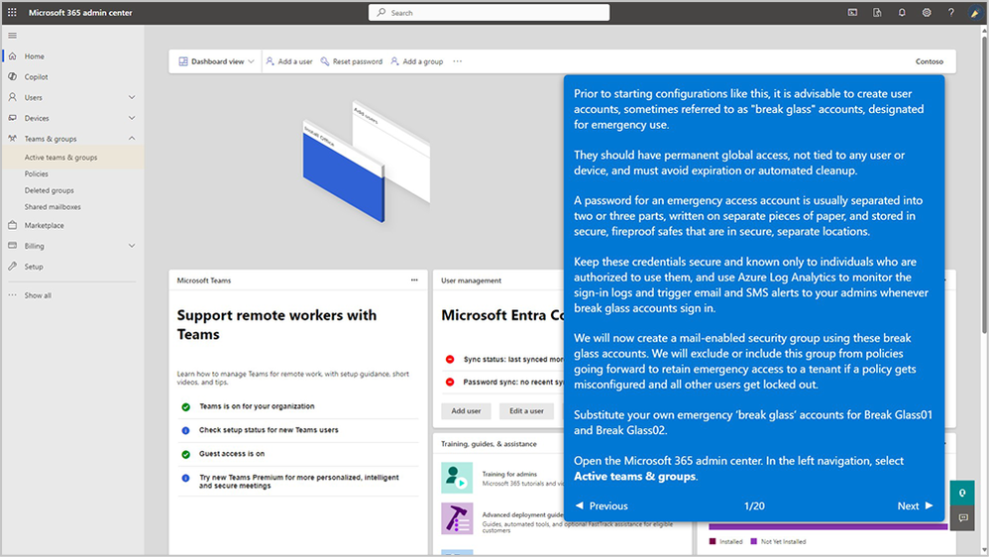The height and width of the screenshot is (557, 989).
Task: Click Add a group in toolbar
Action: coord(416,61)
